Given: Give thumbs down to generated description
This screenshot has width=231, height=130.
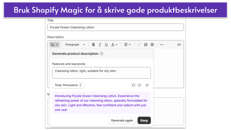Looking at the screenshot, I should click(139, 85).
